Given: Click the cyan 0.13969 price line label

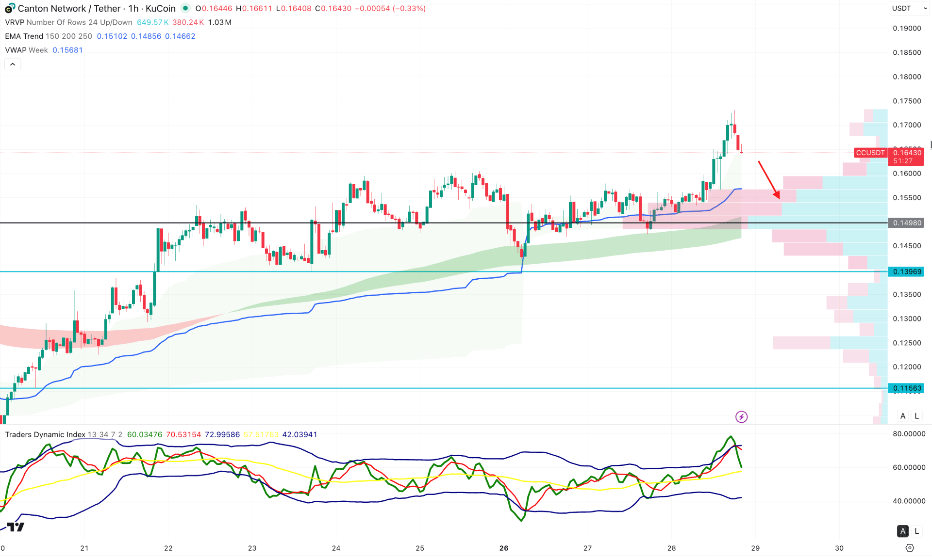Looking at the screenshot, I should pyautogui.click(x=906, y=272).
